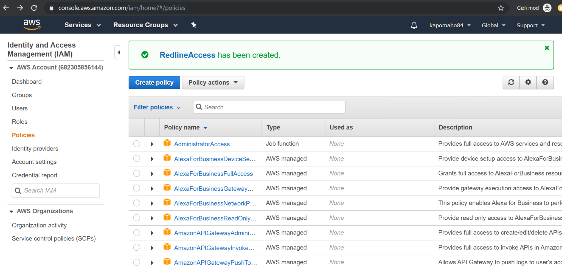Click the green success checkmark icon
This screenshot has height=269, width=562.
click(x=145, y=55)
